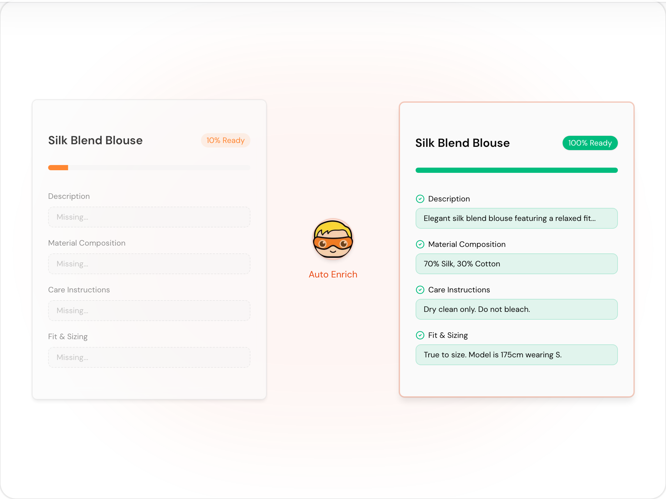This screenshot has height=499, width=666.
Task: Click the Care Instructions checkmark icon
Action: coord(420,290)
